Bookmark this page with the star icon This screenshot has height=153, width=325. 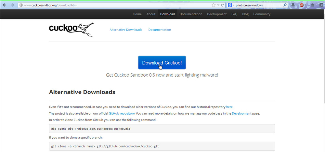pos(214,5)
